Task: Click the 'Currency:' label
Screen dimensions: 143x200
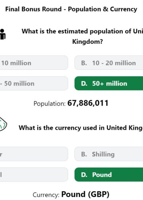Action: [46, 195]
